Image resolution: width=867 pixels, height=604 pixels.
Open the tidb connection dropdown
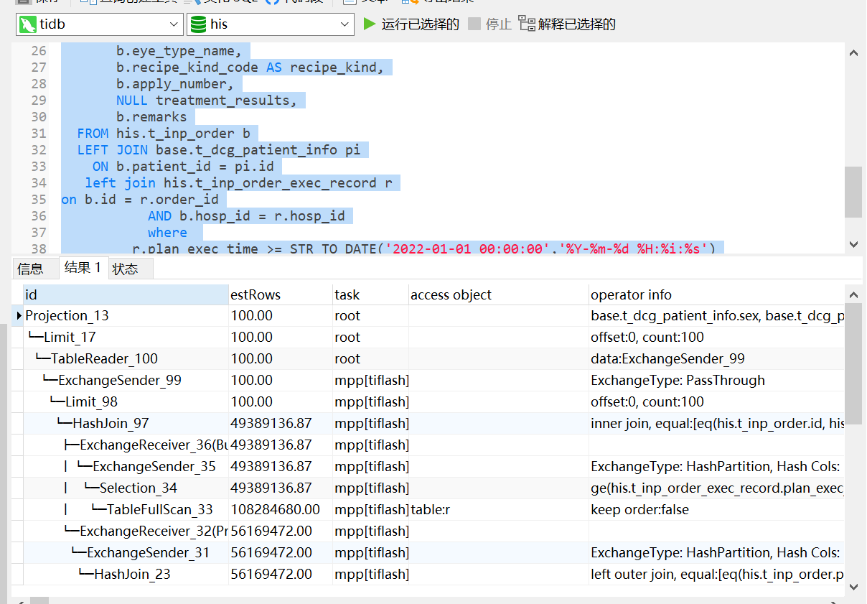coord(100,24)
